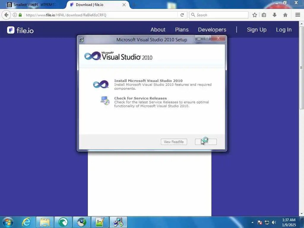Open the View ReadMe button
The height and width of the screenshot is (228, 304).
[174, 142]
